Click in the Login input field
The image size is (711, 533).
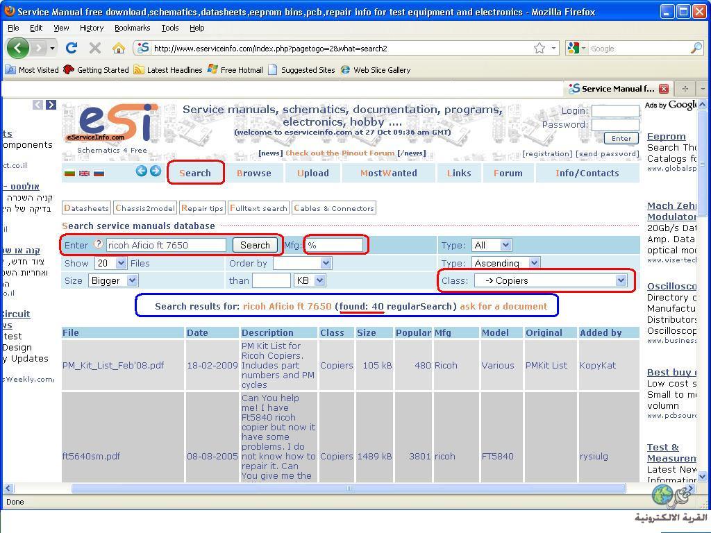point(615,111)
